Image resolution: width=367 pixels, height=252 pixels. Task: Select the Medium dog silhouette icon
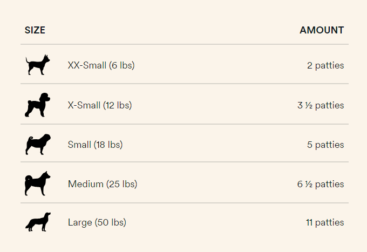pyautogui.click(x=38, y=183)
